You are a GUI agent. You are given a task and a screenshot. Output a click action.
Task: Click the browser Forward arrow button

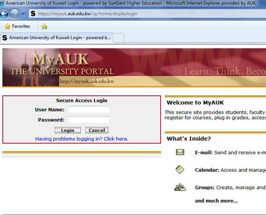14,14
